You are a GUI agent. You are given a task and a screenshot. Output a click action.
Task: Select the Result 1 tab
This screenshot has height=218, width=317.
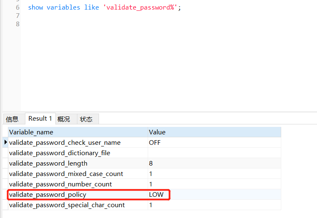pyautogui.click(x=40, y=119)
